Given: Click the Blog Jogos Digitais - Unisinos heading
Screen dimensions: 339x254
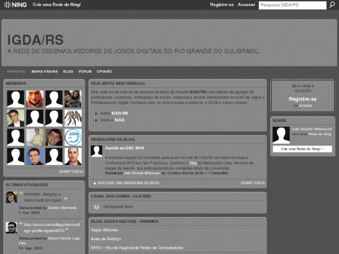Looking at the screenshot, I should (125, 221).
